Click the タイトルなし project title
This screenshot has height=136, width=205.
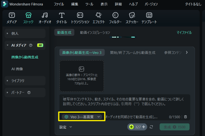pos(193,4)
